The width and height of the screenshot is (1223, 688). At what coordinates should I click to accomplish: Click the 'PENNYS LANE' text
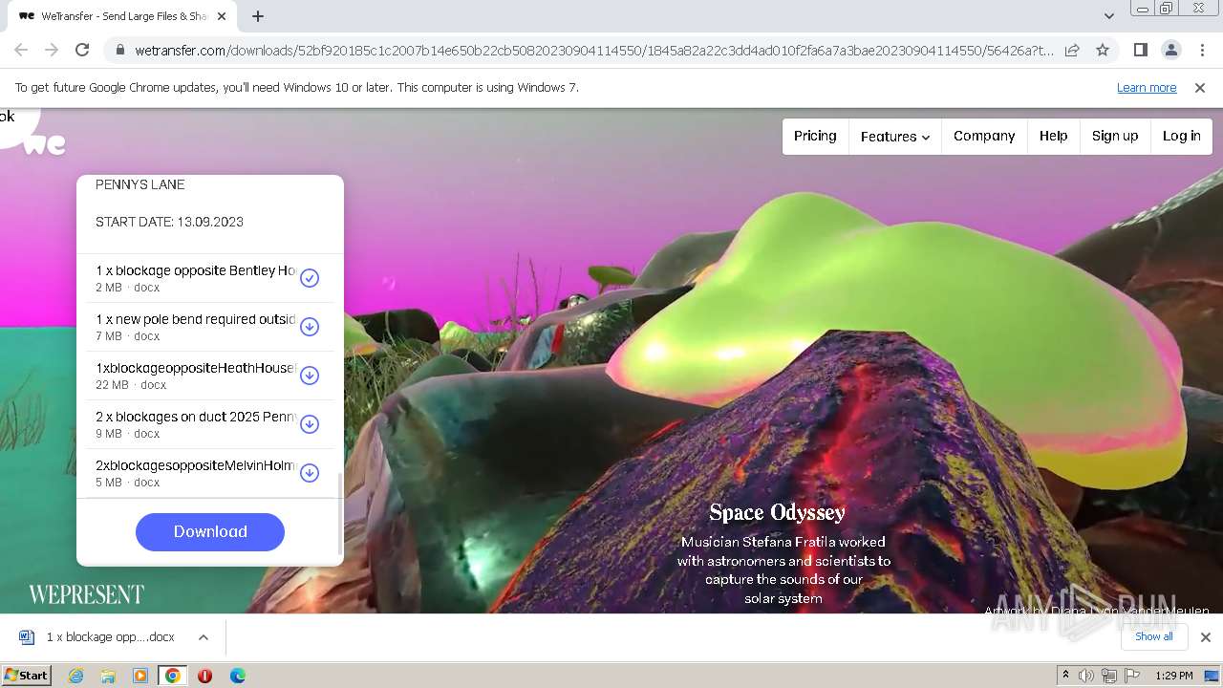coord(140,184)
